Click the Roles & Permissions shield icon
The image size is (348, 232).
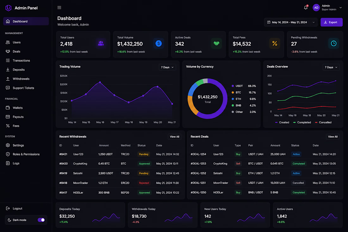(x=8, y=154)
